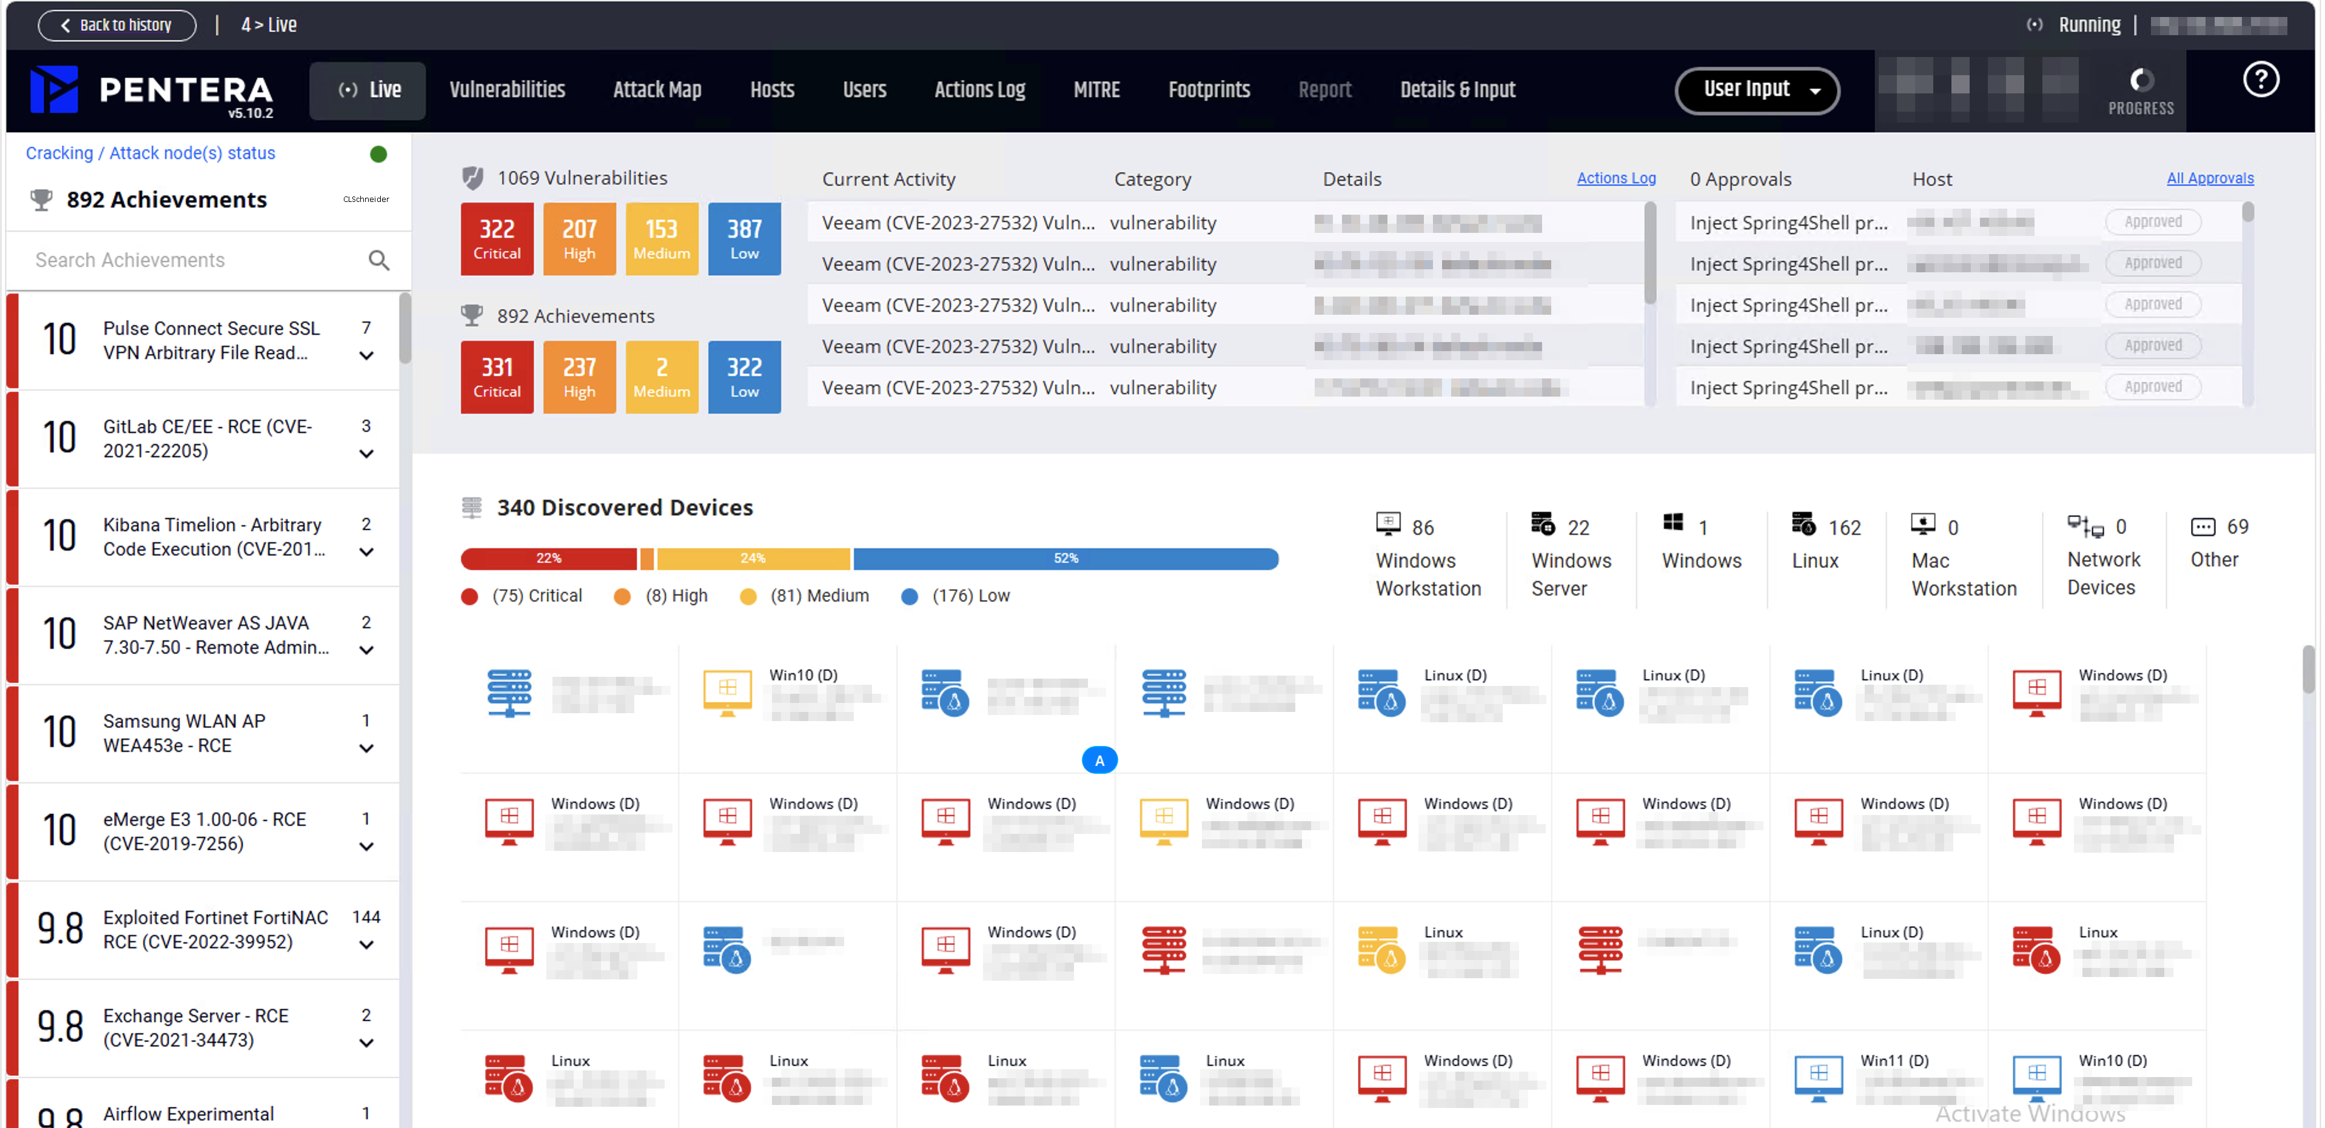Click the 22% Critical segment of device bar
The width and height of the screenshot is (2325, 1128).
[549, 559]
